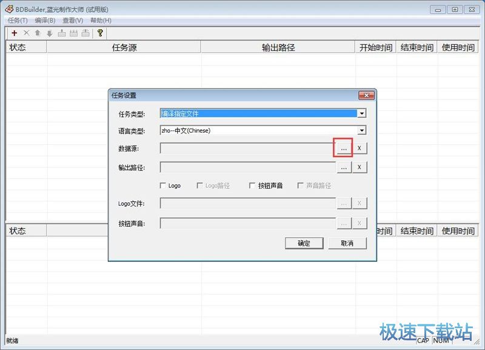Click the 开始时间 column header in the upper list
This screenshot has height=350, width=485.
tap(375, 47)
